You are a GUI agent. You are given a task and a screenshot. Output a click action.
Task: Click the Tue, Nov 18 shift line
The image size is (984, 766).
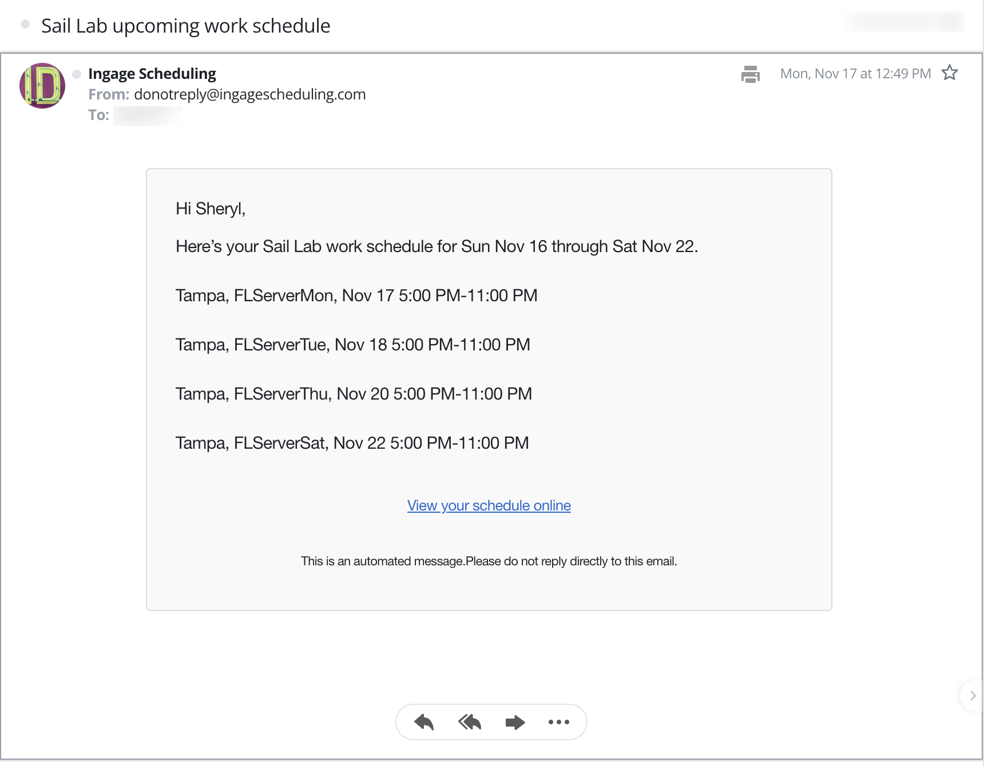(352, 345)
